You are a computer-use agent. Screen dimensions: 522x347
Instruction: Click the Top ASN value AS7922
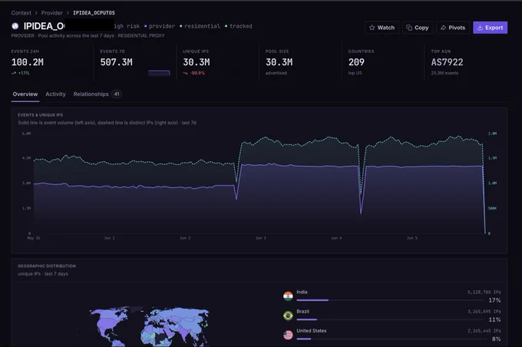[447, 62]
